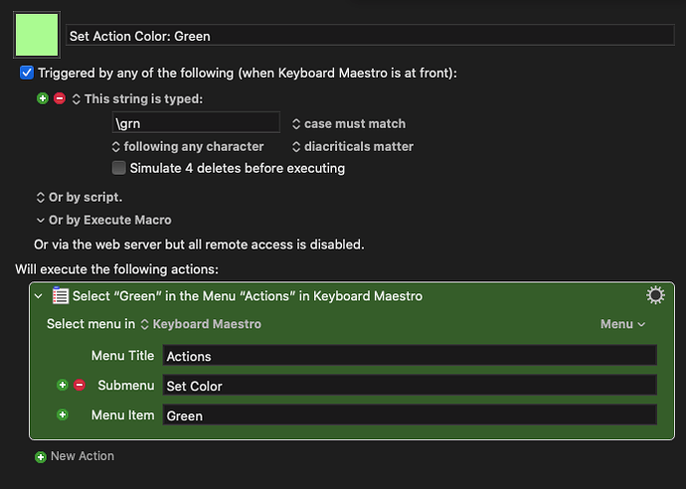Remove the Submenu row with minus

click(80, 385)
